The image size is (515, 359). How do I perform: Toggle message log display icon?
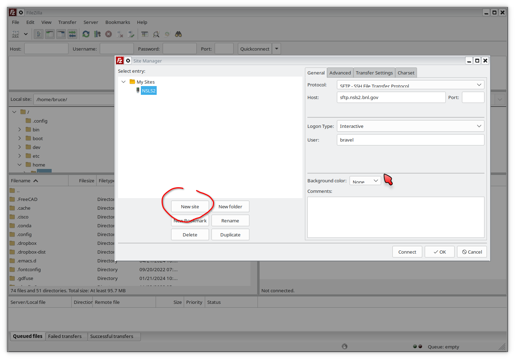39,34
